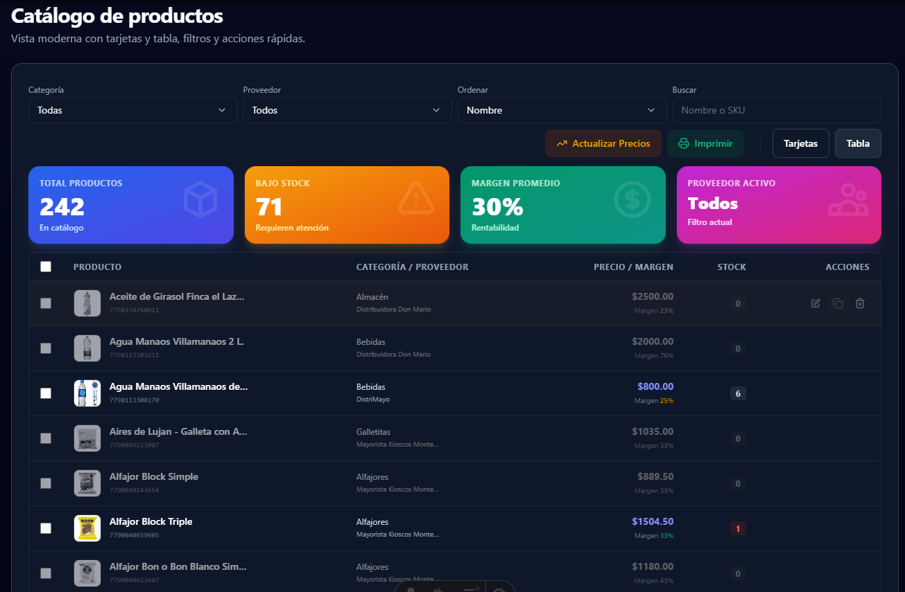Click the dollar coin icon on Margen Promedio card
Viewport: 905px width, 592px height.
(632, 199)
